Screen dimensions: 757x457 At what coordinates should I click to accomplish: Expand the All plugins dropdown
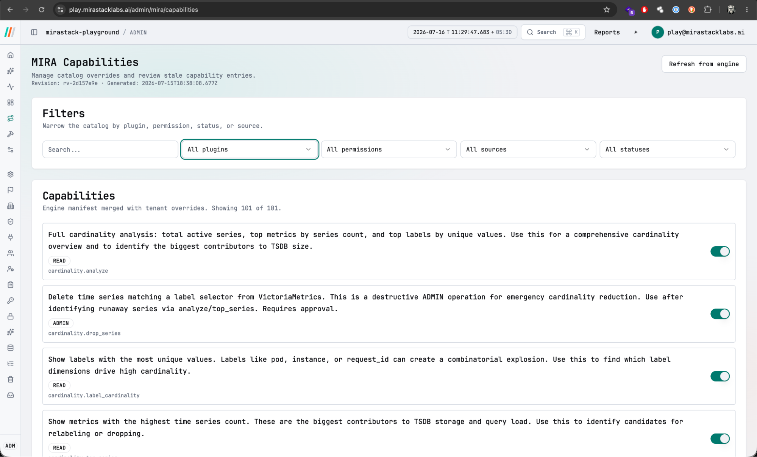coord(250,150)
